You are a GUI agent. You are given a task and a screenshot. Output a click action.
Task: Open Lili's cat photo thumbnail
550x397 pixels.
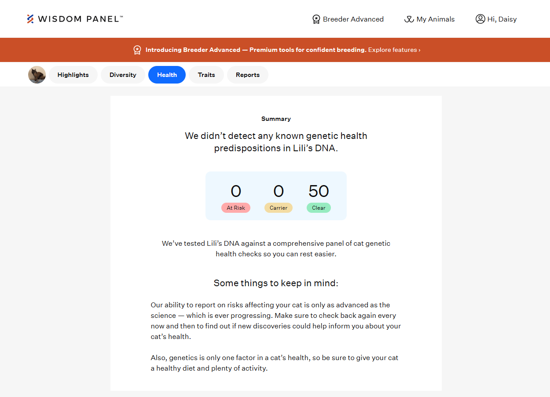pos(37,75)
